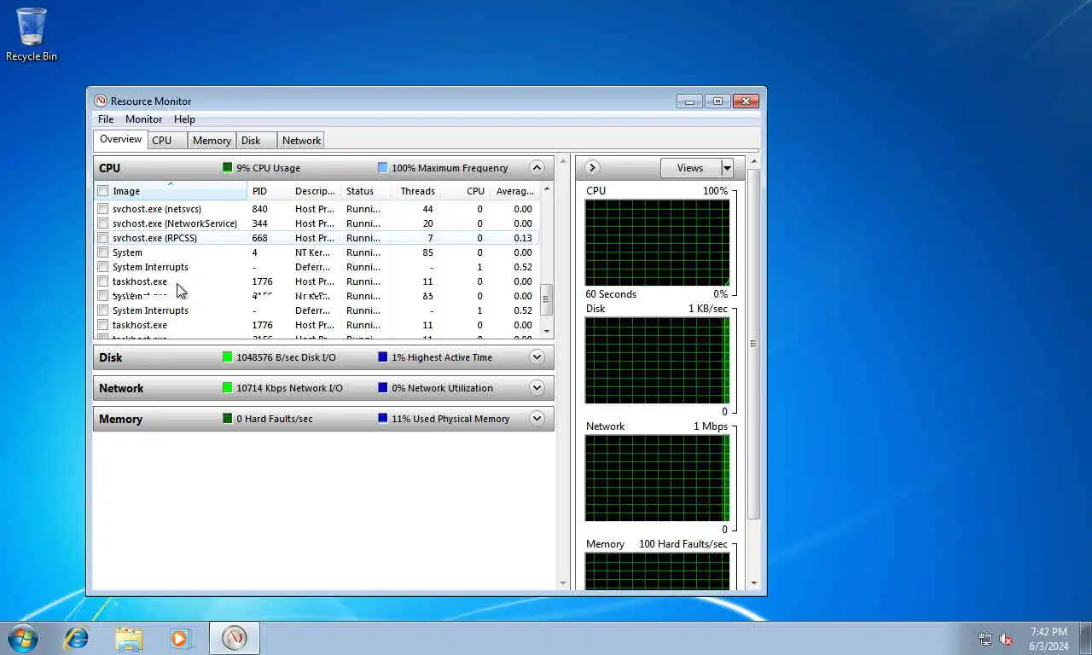Image resolution: width=1092 pixels, height=655 pixels.
Task: Click the blue Network Utilization indicator square
Action: click(x=383, y=388)
